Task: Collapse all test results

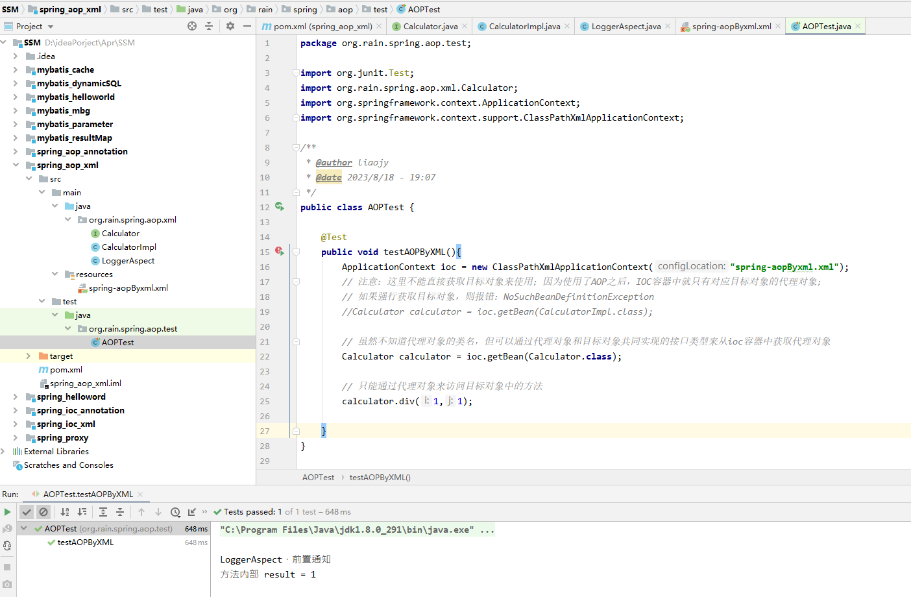Action: tap(120, 512)
